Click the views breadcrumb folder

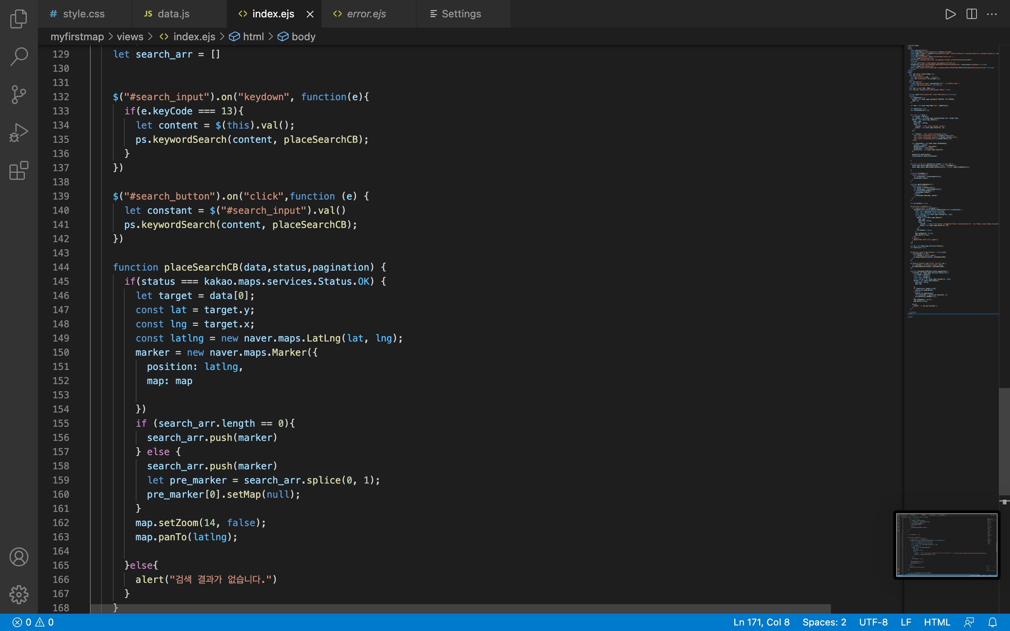pyautogui.click(x=130, y=37)
